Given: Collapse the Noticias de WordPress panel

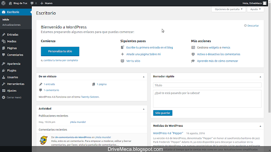Looking at the screenshot, I should (x=260, y=126).
